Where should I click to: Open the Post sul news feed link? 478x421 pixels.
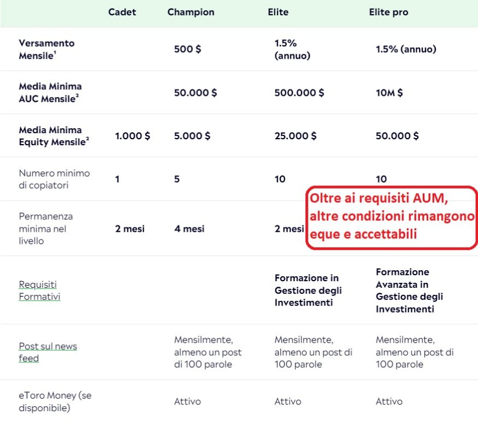(48, 352)
